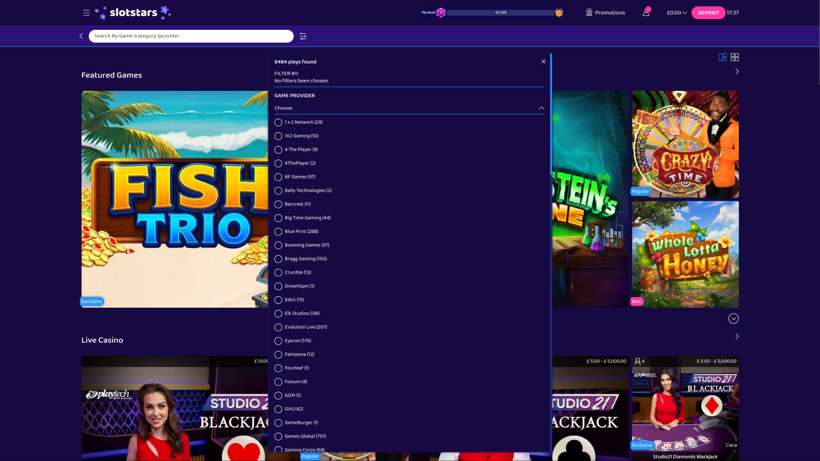Select GDM provider

287,396
